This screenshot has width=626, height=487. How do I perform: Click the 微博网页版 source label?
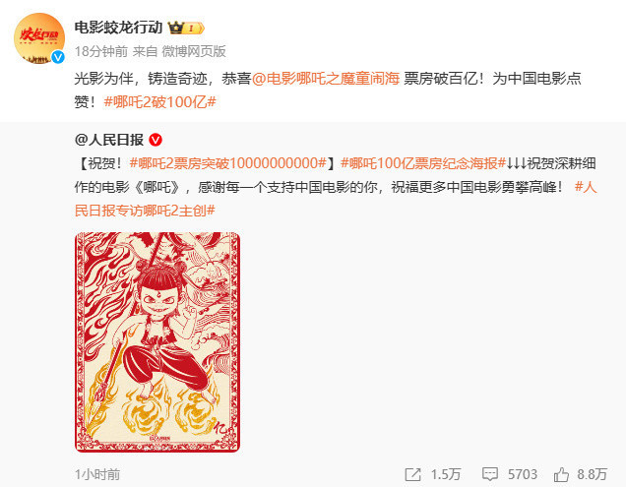(x=194, y=51)
